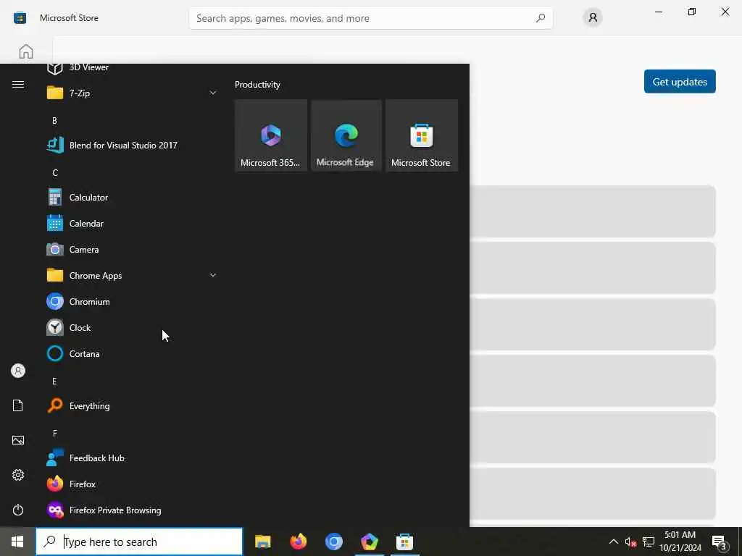Click the letter E section header
The height and width of the screenshot is (556, 742).
(54, 381)
